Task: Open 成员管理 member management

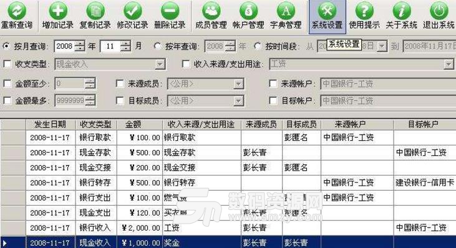Action: 211,16
